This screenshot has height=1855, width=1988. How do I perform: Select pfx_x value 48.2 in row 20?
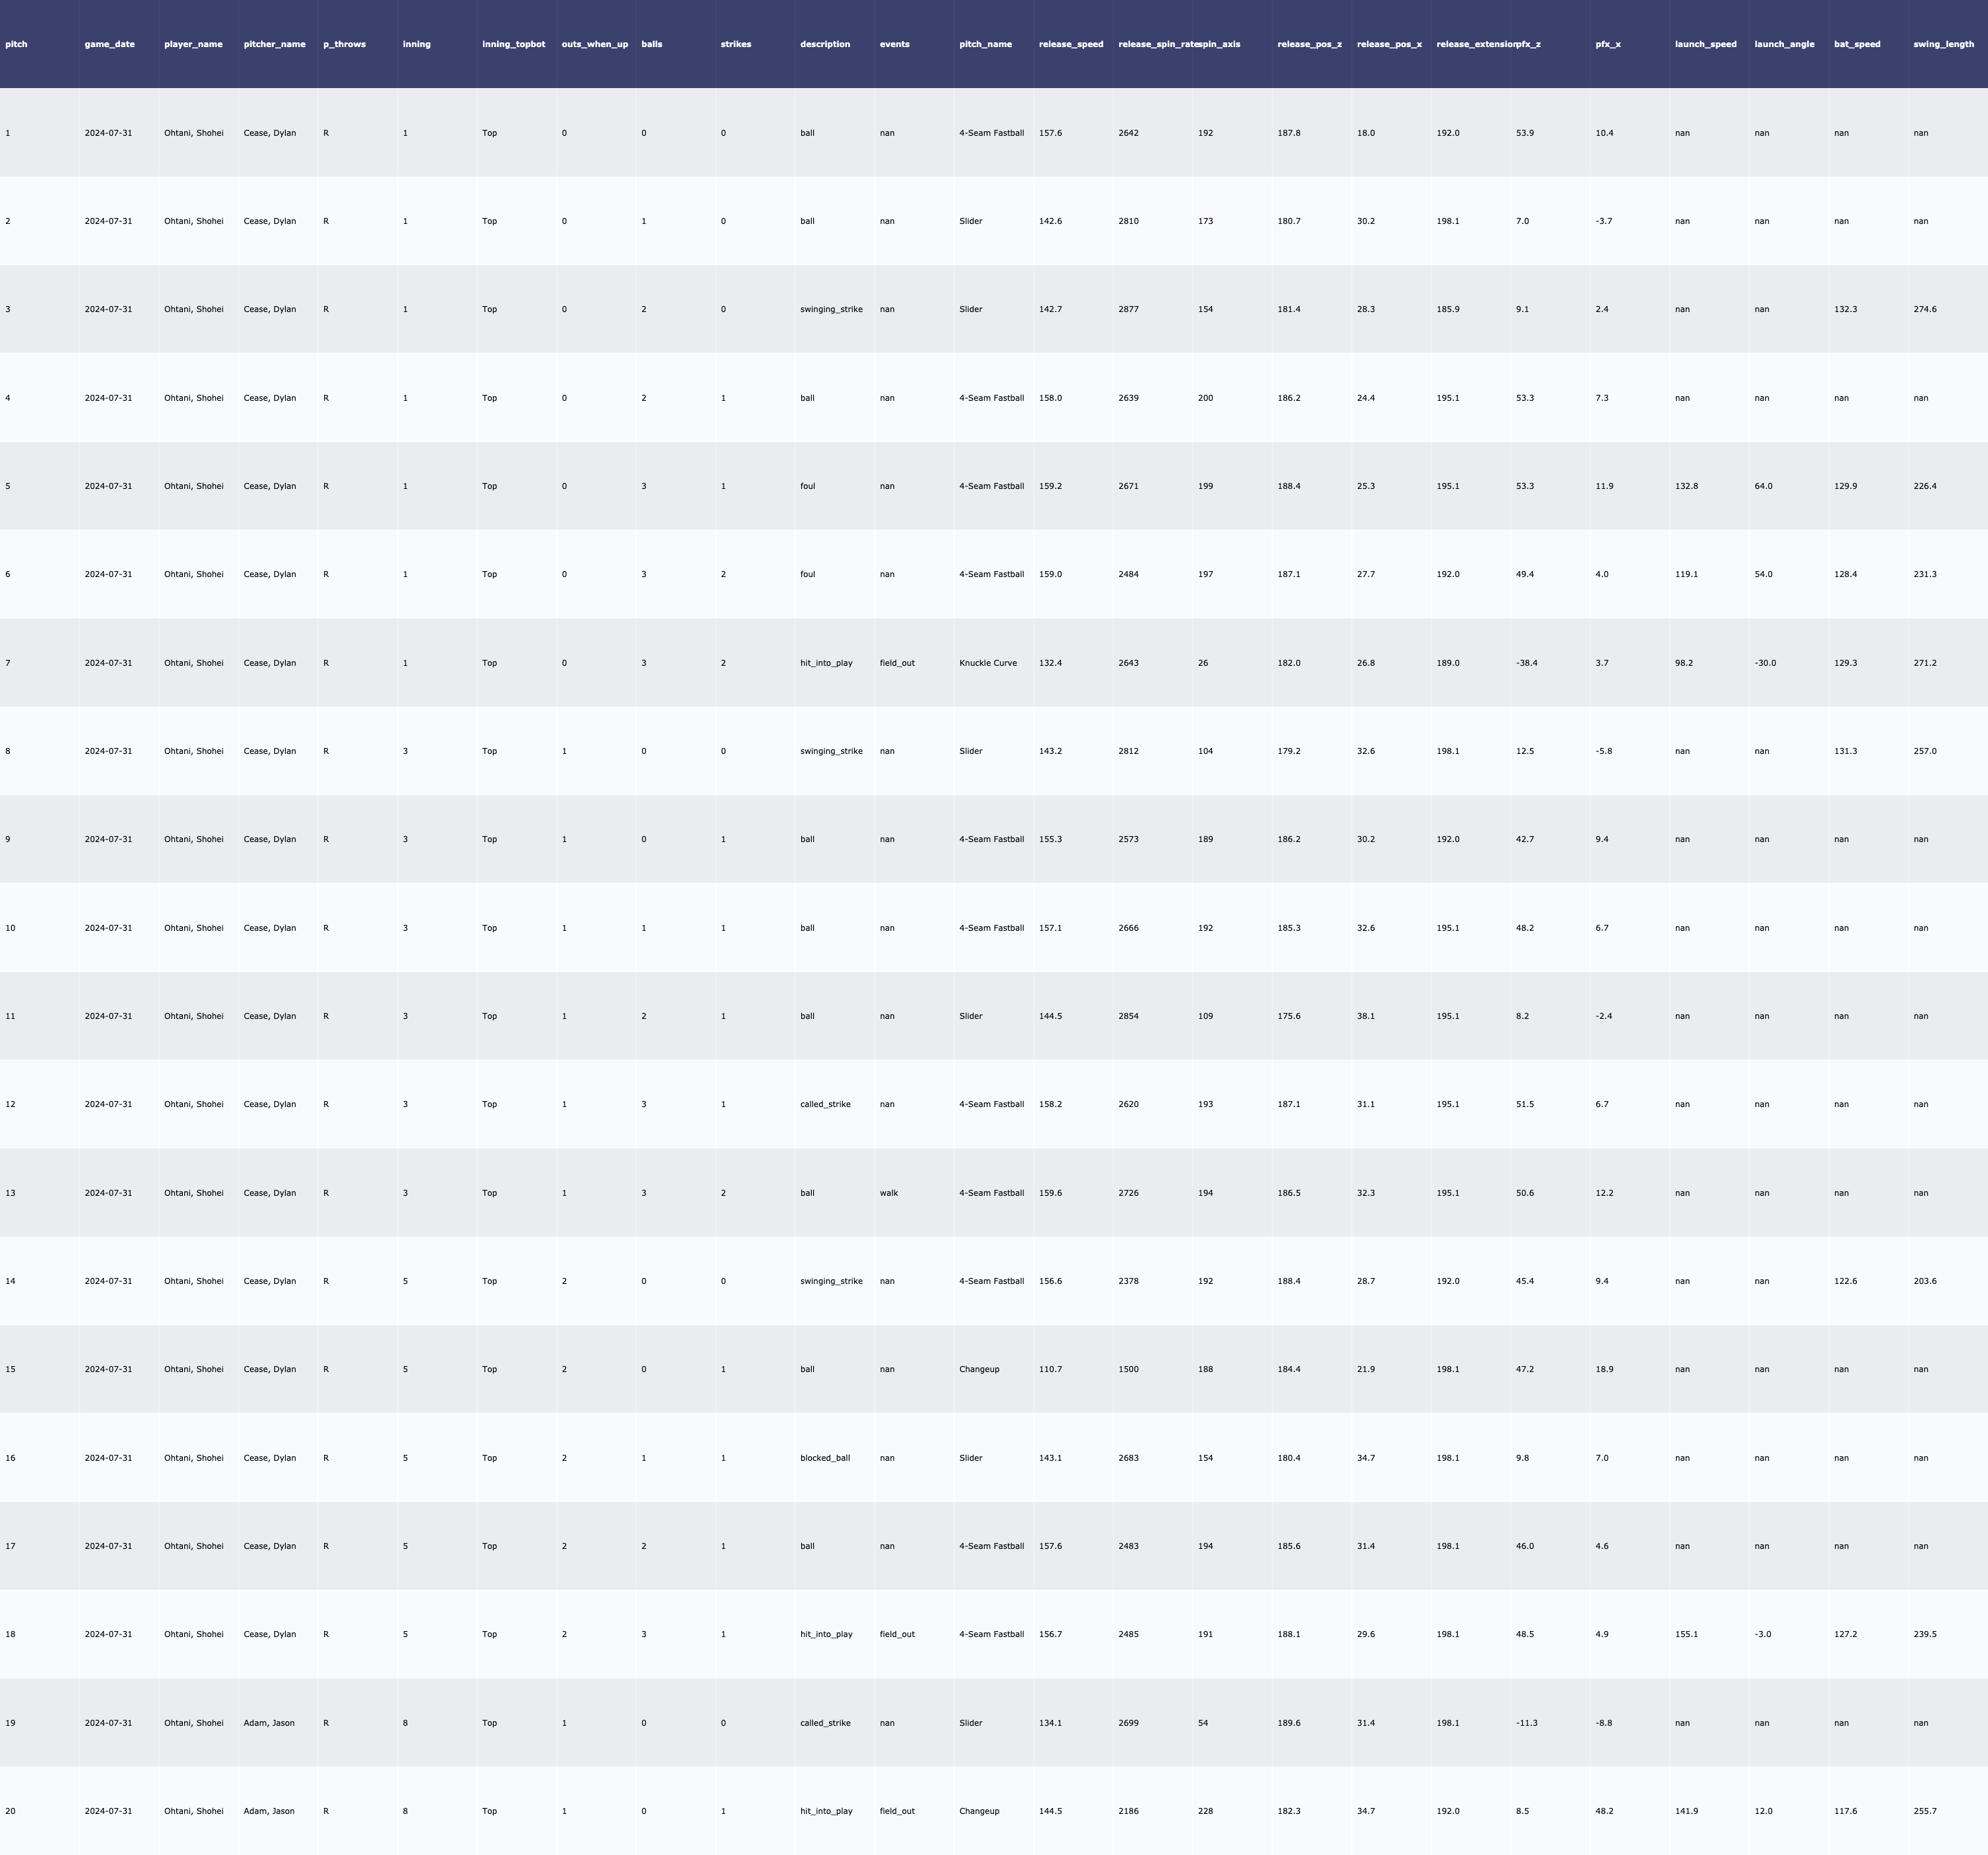pos(1604,1811)
